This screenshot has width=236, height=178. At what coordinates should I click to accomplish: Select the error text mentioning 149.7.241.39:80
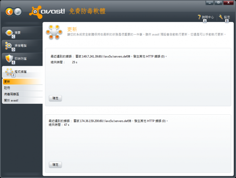coord(109,56)
